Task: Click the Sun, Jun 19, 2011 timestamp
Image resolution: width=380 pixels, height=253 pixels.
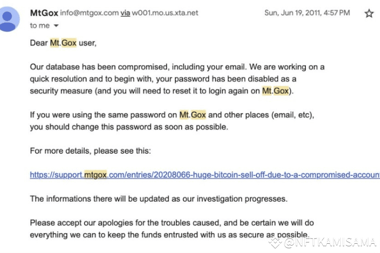Action: tap(307, 13)
